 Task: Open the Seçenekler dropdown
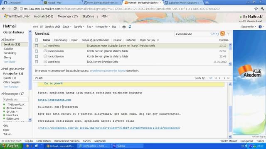[249, 26]
